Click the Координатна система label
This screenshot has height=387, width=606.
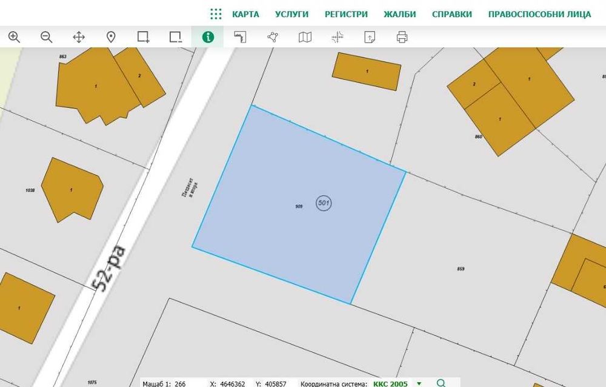334,383
